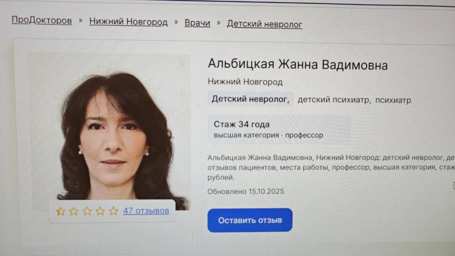Screen dimensions: 455x256
Task: Open the Врачи breadcrumb link
Action: [197, 23]
